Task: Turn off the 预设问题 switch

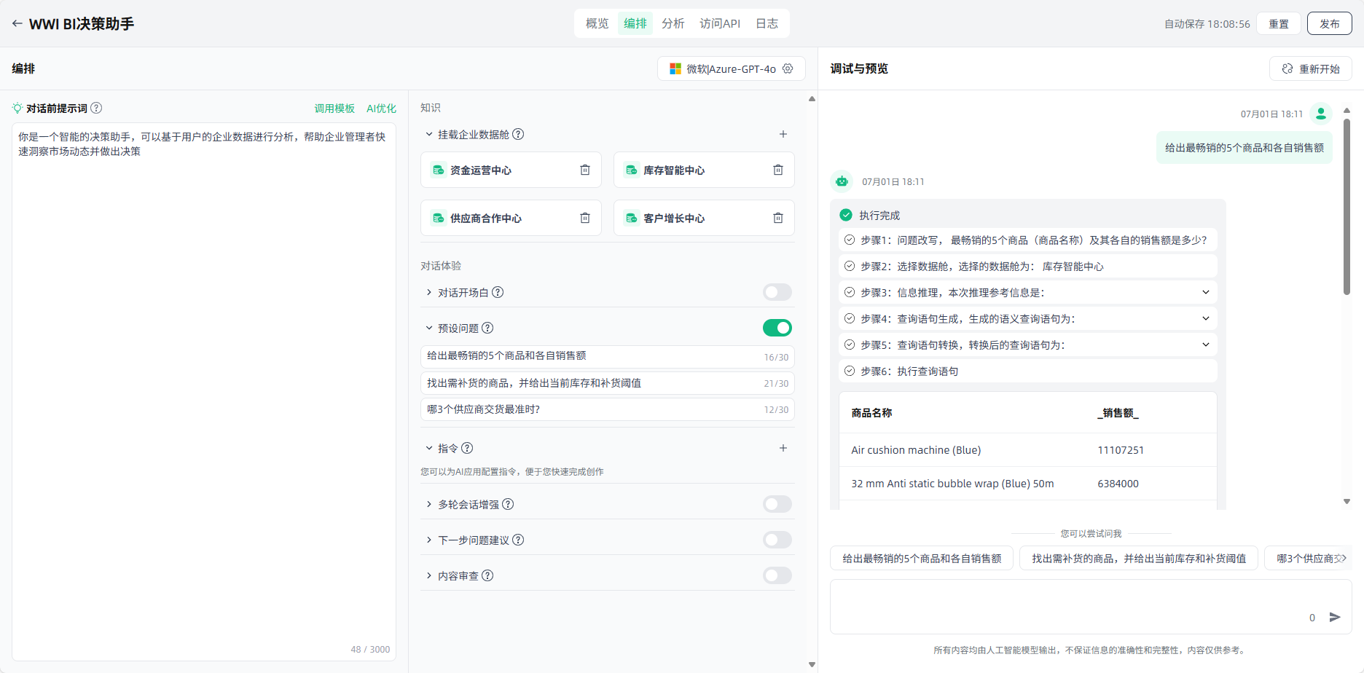Action: click(x=777, y=328)
